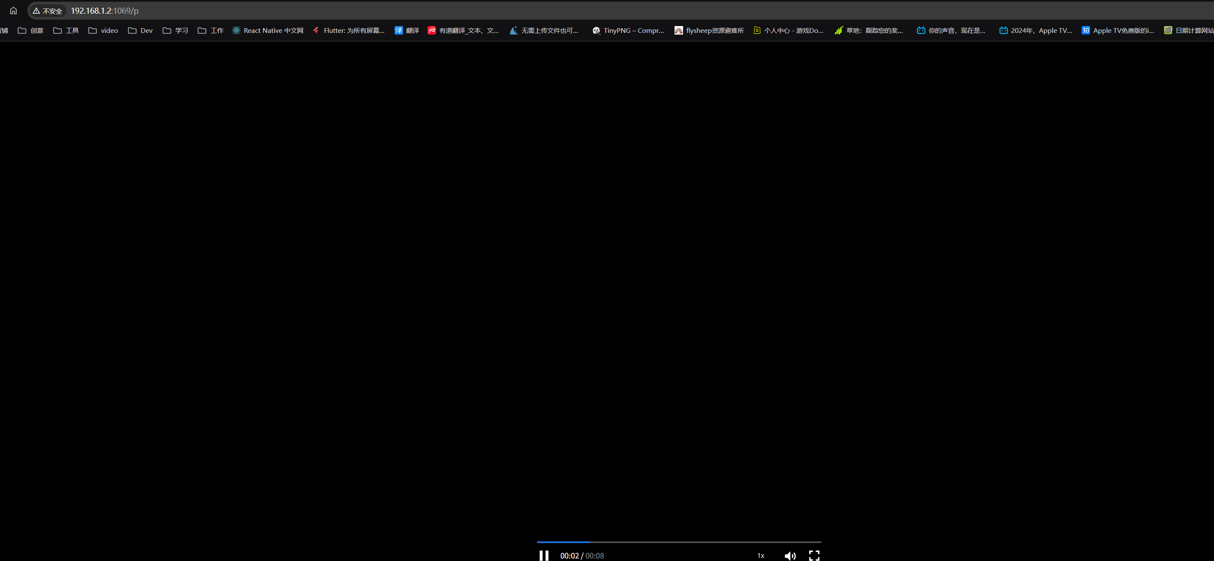Viewport: 1214px width, 561px height.
Task: Click the browser home icon
Action: point(13,11)
